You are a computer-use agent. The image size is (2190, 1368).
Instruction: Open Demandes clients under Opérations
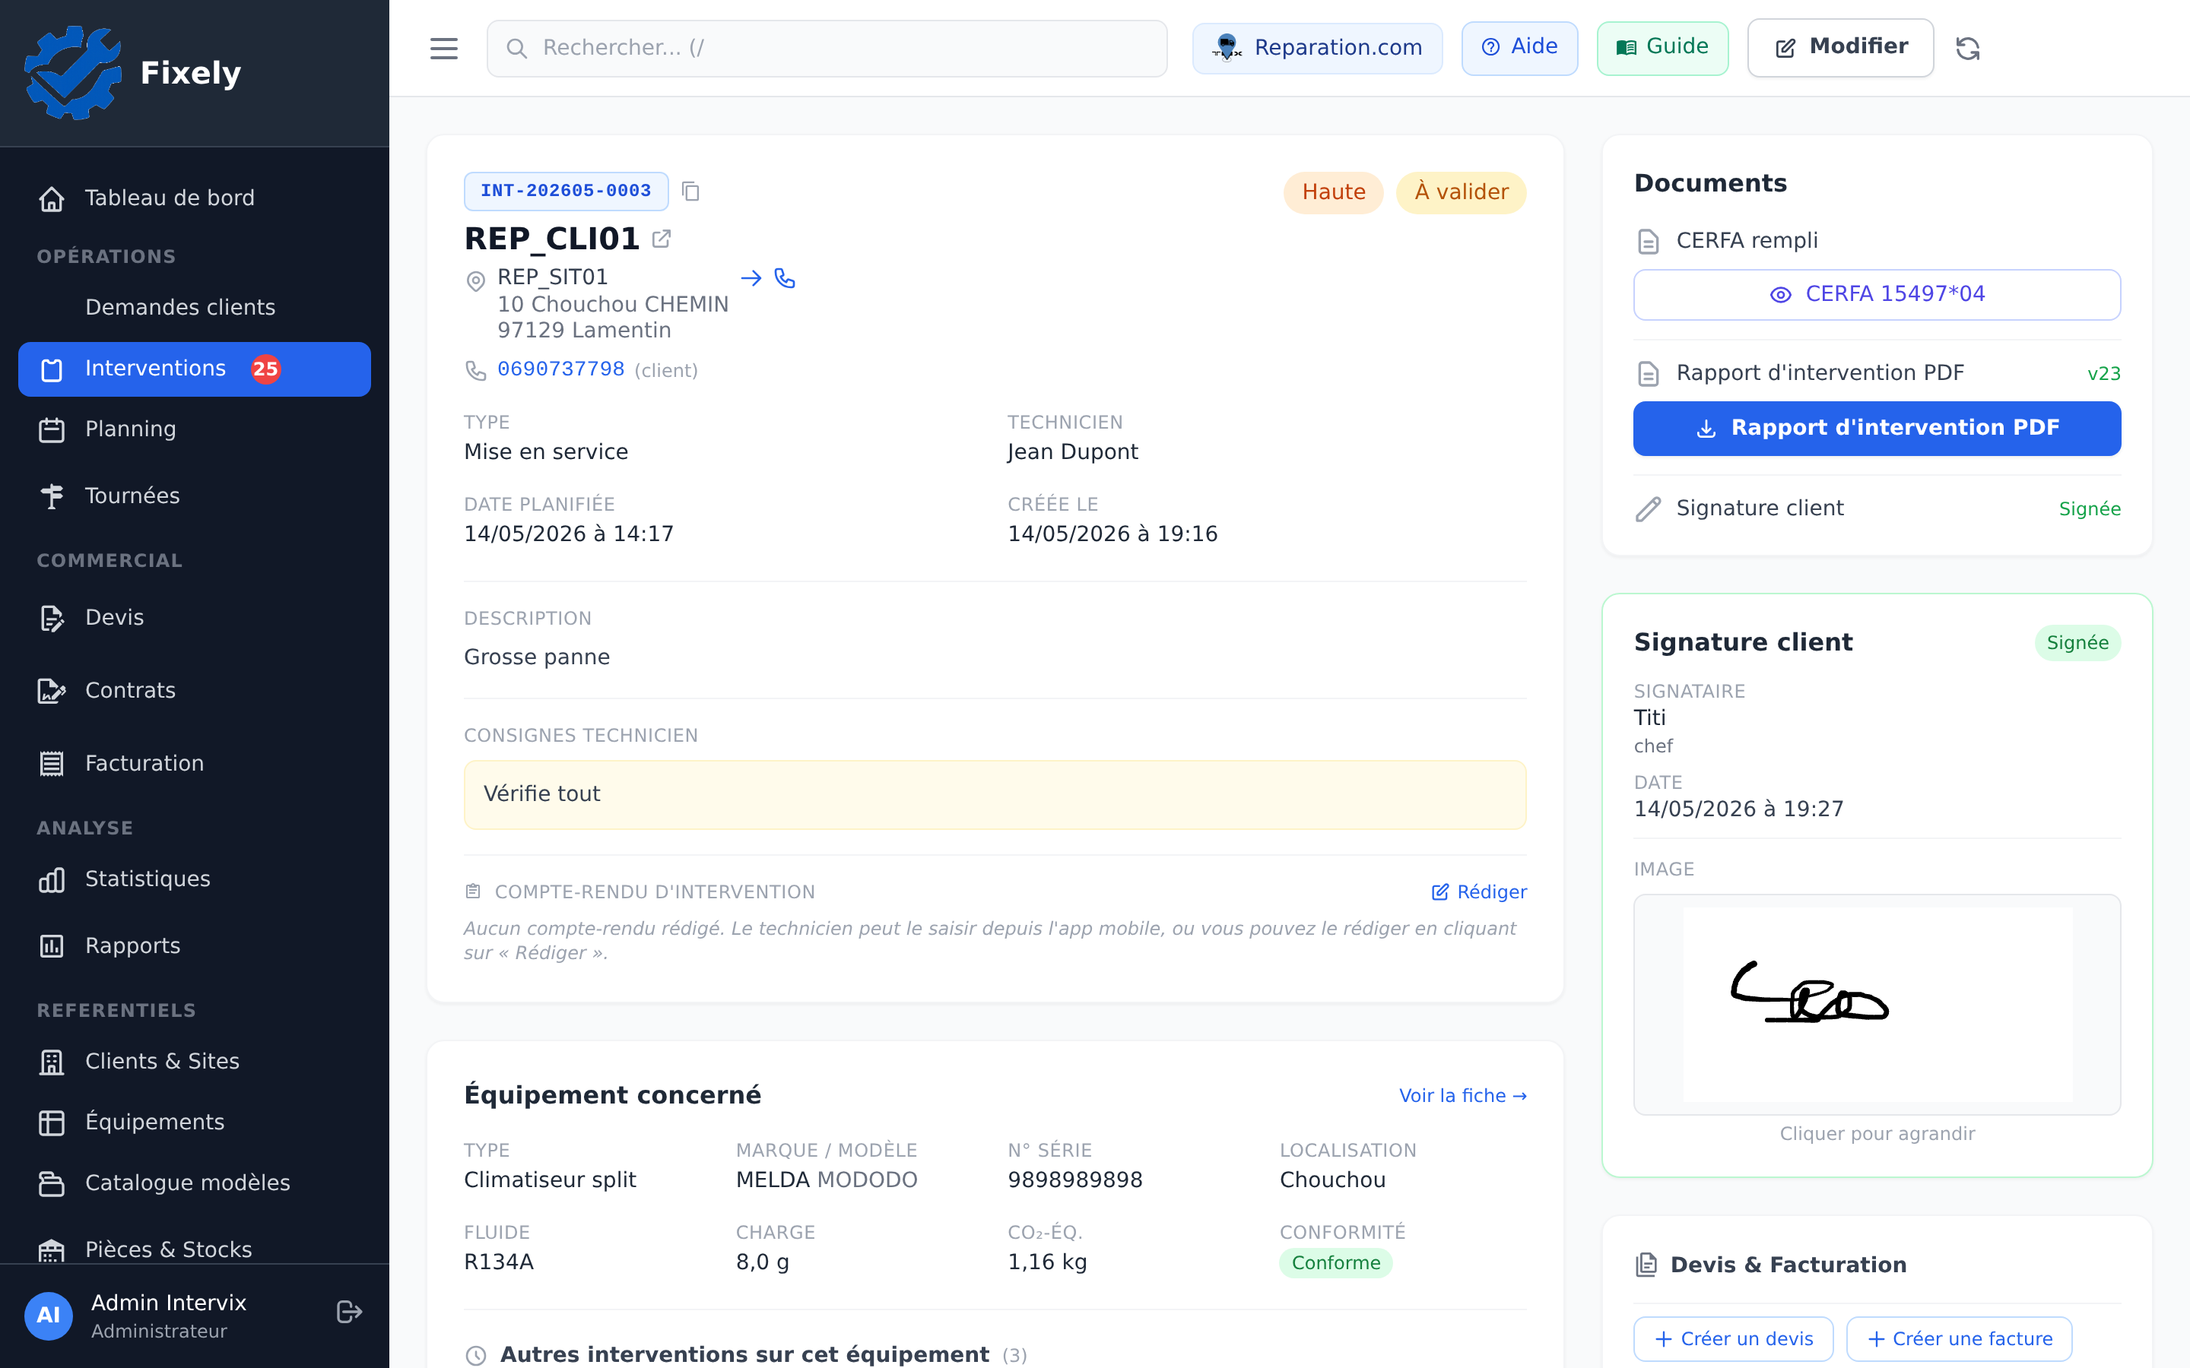coord(180,308)
